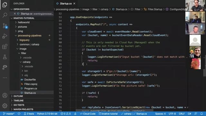206x116 pixels.
Task: Click Filter.Startup class breadcrumb
Action: pos(153,9)
